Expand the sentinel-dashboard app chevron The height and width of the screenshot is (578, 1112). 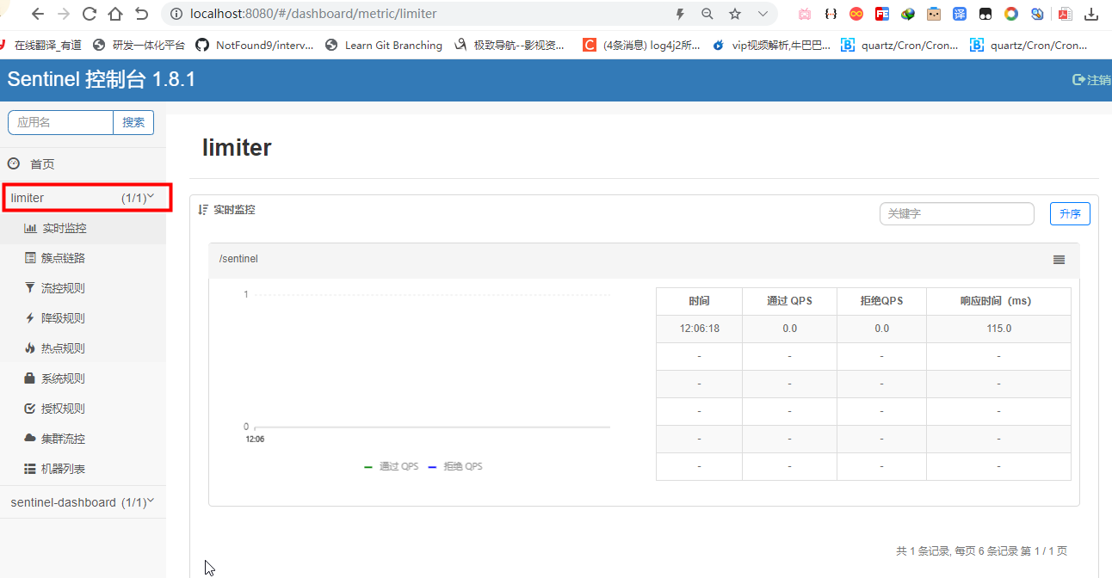(151, 501)
